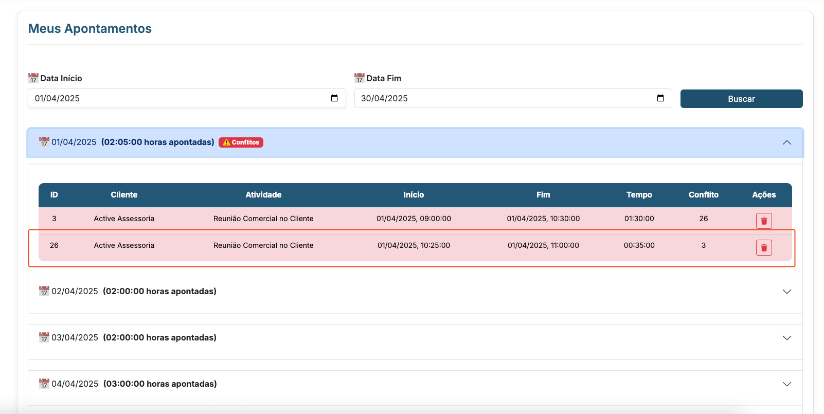Image resolution: width=824 pixels, height=414 pixels.
Task: Click calendar icon beside 02/04/2025 row
Action: [44, 291]
